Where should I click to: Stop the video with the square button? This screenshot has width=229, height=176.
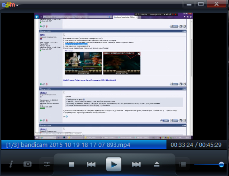click(71, 164)
